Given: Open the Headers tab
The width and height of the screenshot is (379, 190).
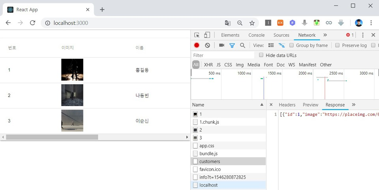Looking at the screenshot, I should pos(287,105).
